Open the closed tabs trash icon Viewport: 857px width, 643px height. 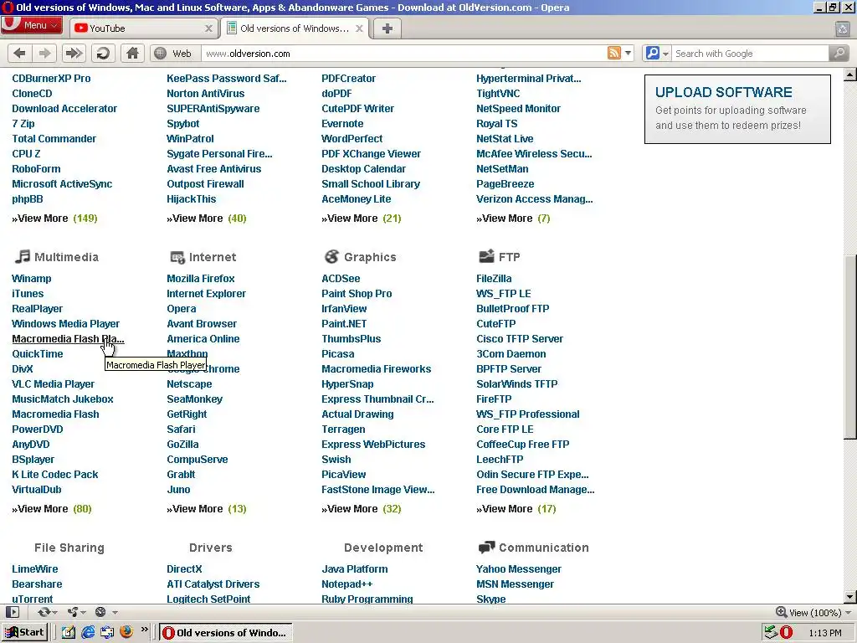(842, 29)
